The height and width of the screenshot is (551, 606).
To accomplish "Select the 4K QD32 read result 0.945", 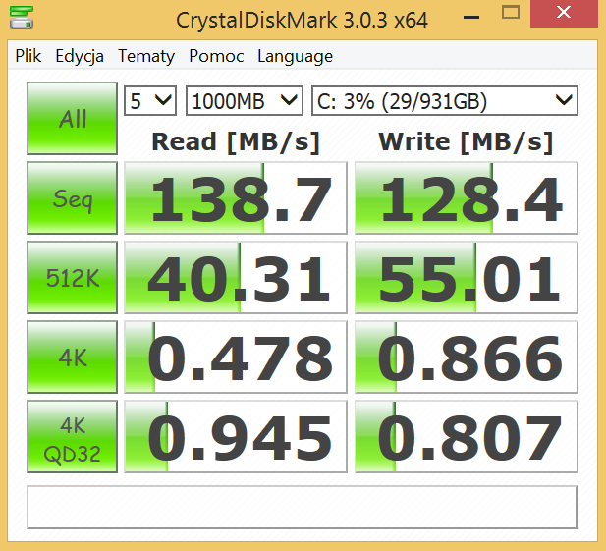I will tap(236, 437).
